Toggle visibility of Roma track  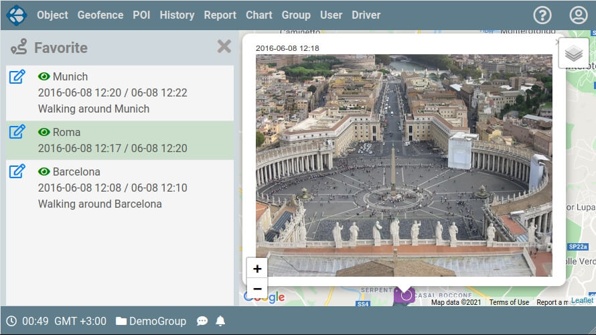[x=44, y=132]
